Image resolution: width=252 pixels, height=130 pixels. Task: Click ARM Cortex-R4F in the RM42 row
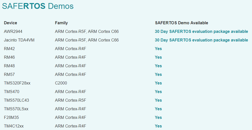70,49
